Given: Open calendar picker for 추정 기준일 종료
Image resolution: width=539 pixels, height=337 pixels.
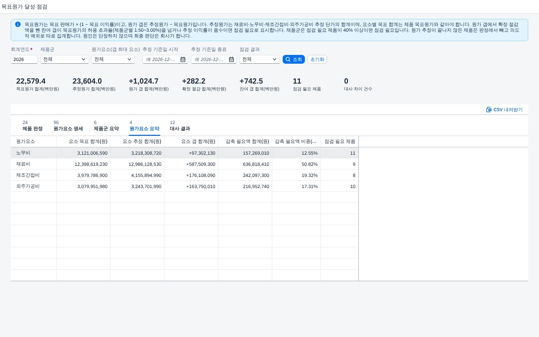Looking at the screenshot, I should click(x=231, y=59).
